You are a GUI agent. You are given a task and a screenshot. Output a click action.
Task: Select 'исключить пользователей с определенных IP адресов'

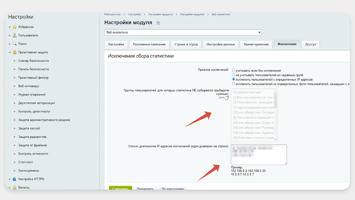(x=234, y=80)
